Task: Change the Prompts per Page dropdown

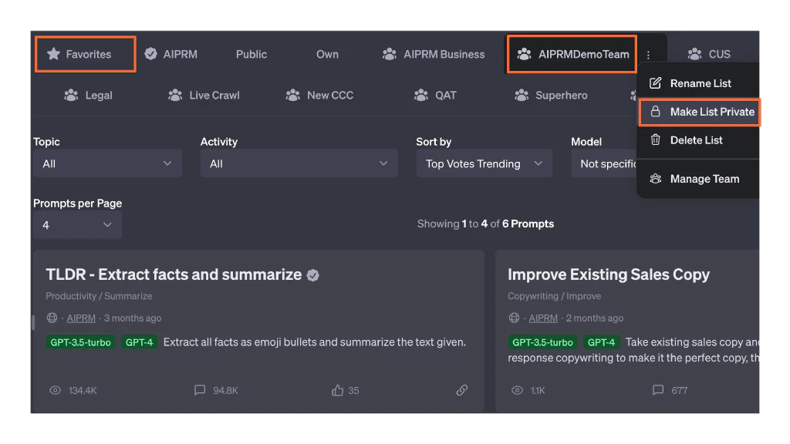Action: [x=77, y=225]
